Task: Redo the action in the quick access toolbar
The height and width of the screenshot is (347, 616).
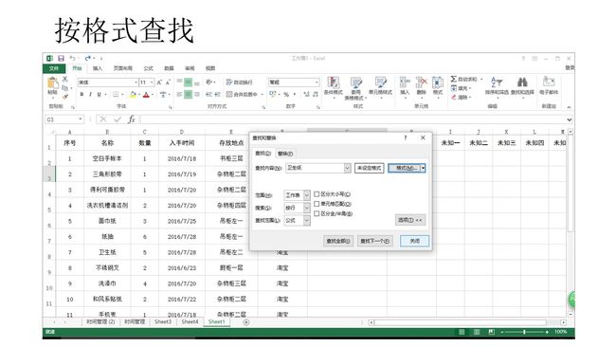Action: pyautogui.click(x=88, y=58)
